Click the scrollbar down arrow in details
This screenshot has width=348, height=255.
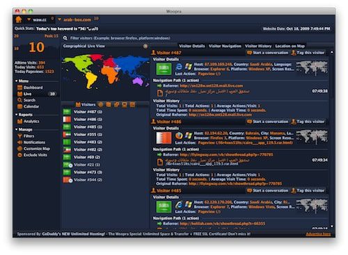332,227
